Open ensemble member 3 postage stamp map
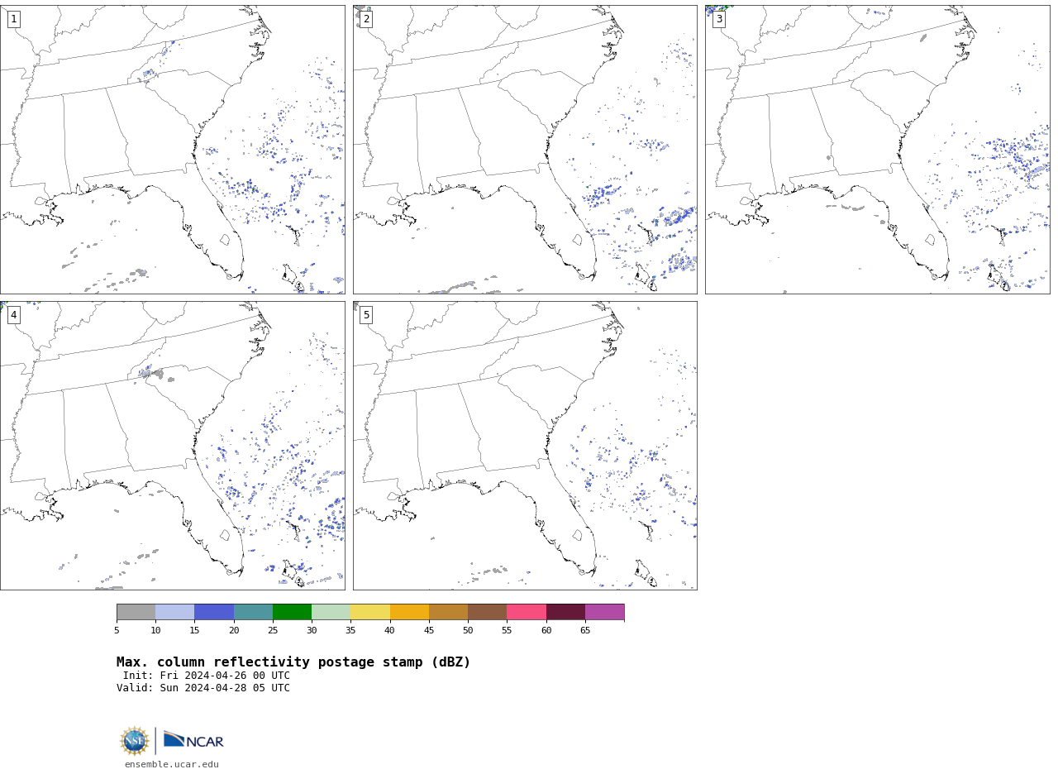Image resolution: width=1058 pixels, height=774 pixels. point(878,150)
